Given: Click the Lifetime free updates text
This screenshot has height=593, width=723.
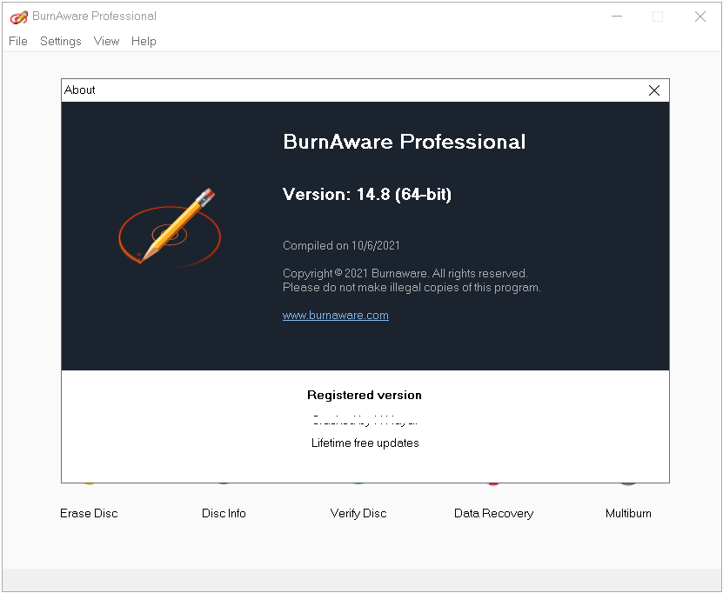Looking at the screenshot, I should 365,443.
